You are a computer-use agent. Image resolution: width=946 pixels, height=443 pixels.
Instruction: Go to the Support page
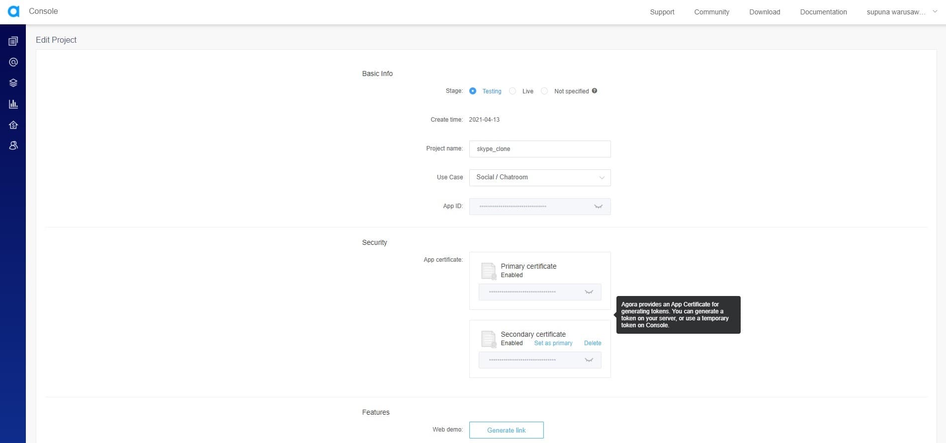(x=662, y=12)
